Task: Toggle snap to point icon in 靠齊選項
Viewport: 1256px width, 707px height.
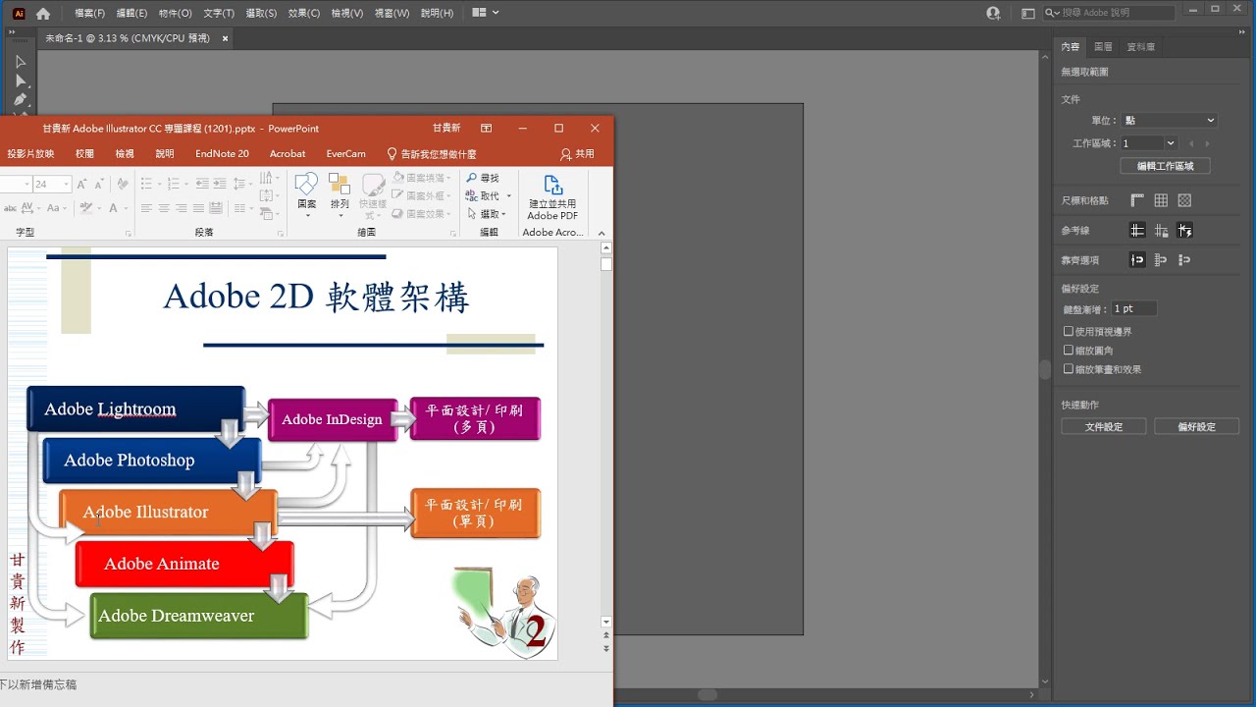Action: click(1137, 260)
